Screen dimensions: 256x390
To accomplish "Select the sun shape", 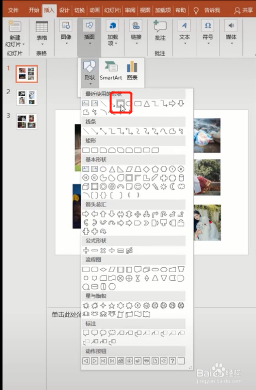I will pyautogui.click(x=164, y=186).
